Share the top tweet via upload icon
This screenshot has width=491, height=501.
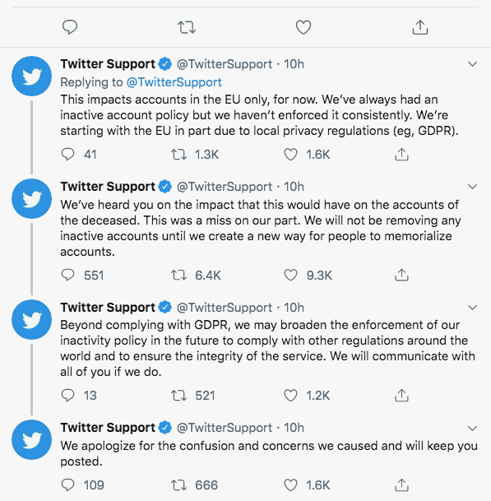[x=419, y=27]
